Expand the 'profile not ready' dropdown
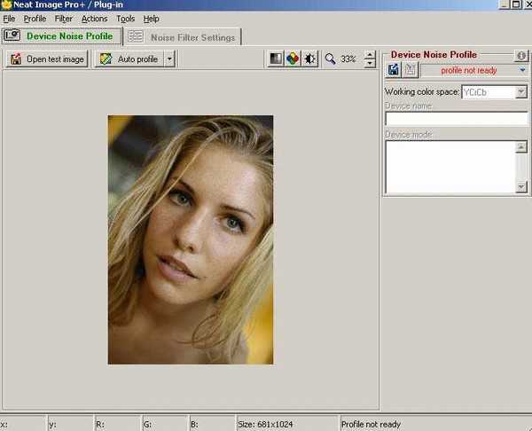Image resolution: width=532 pixels, height=431 pixels. coord(522,70)
